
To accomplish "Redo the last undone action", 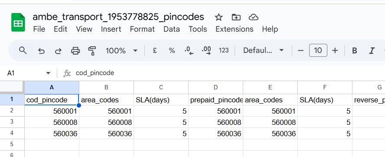I will pos(58,51).
